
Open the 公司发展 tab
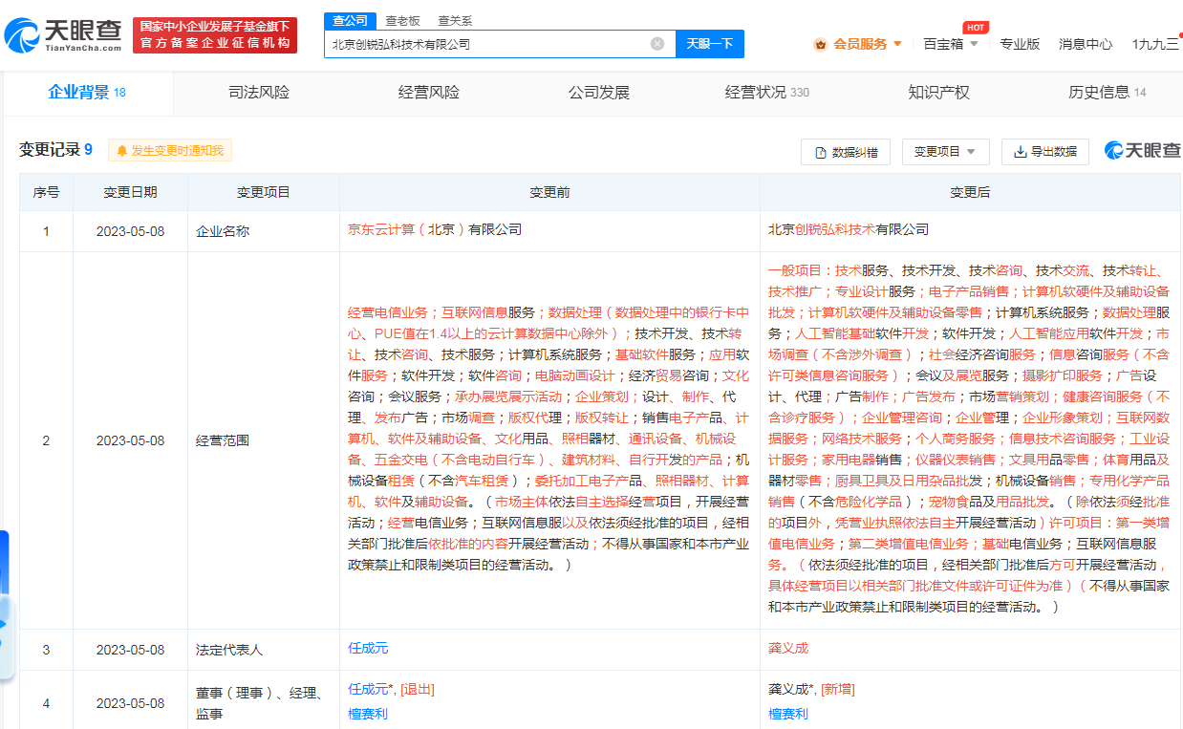pos(599,93)
